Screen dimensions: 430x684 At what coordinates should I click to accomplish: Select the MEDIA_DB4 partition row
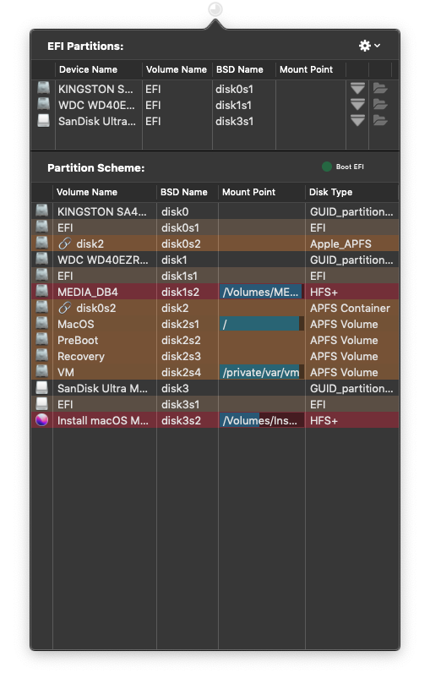tap(215, 292)
